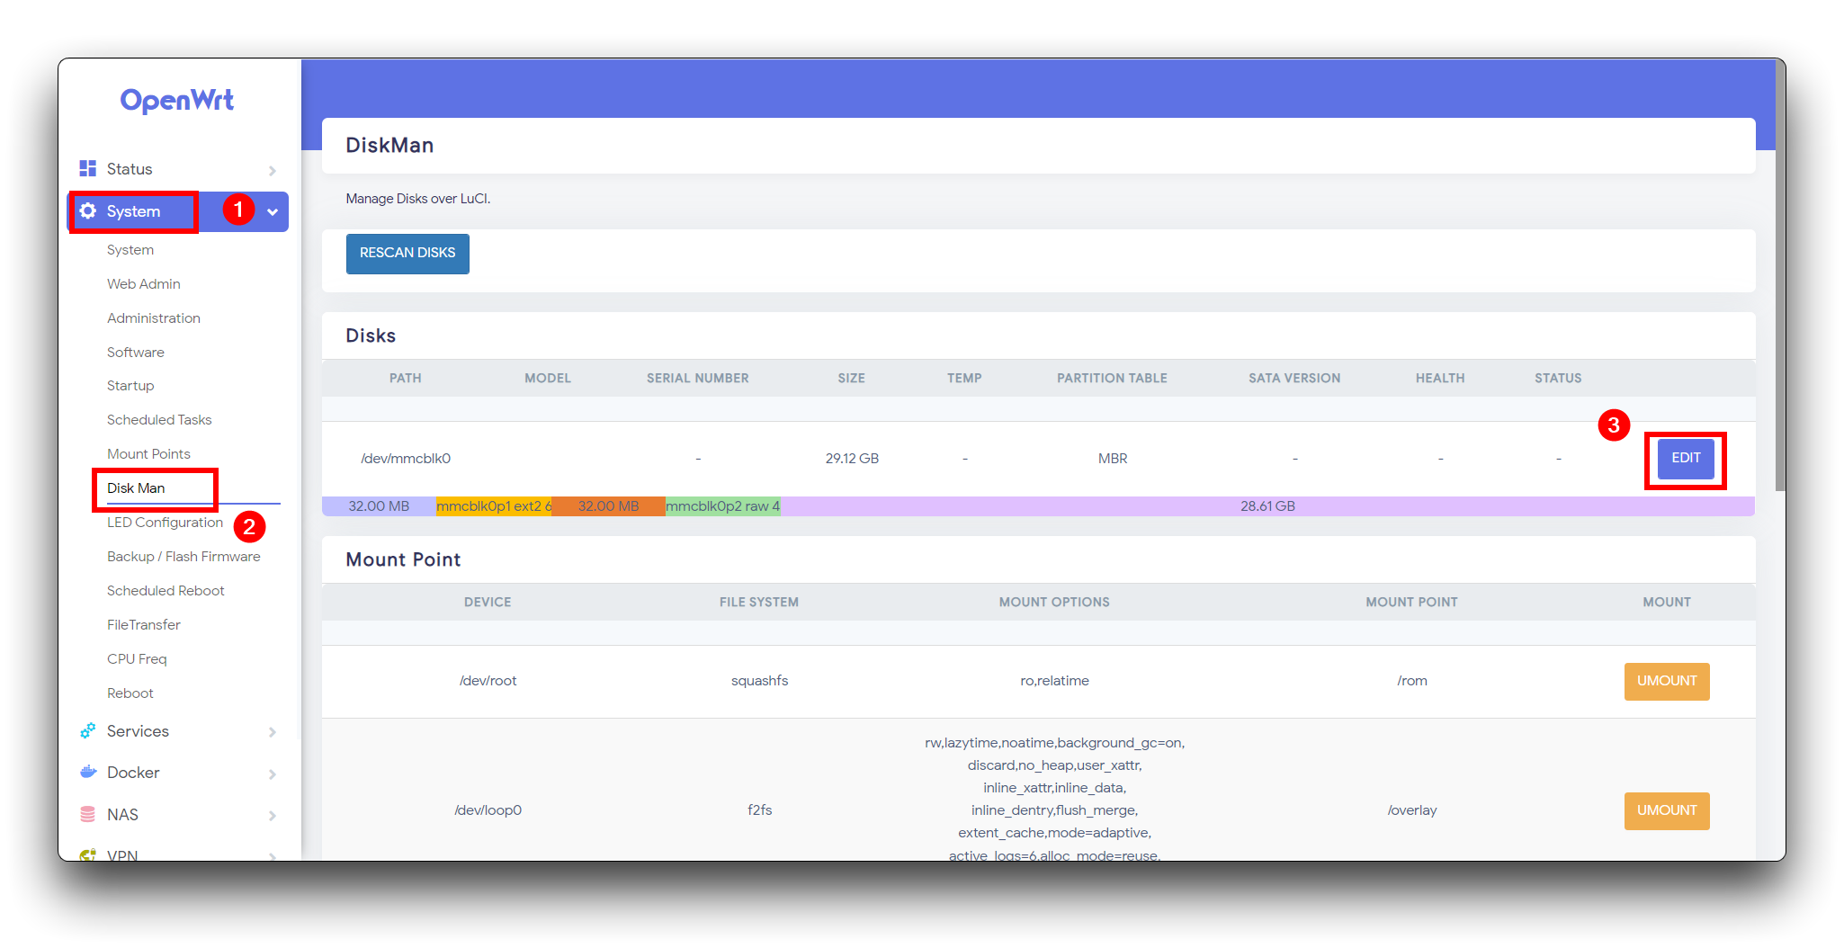Umount the /rom mount point
1844x948 pixels.
click(x=1667, y=682)
